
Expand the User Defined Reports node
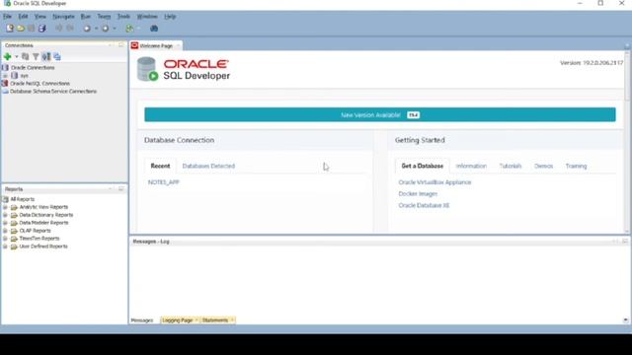(5, 247)
